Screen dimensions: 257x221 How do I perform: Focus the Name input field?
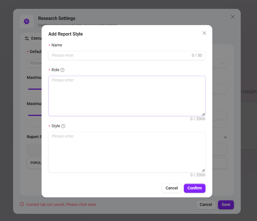120,55
